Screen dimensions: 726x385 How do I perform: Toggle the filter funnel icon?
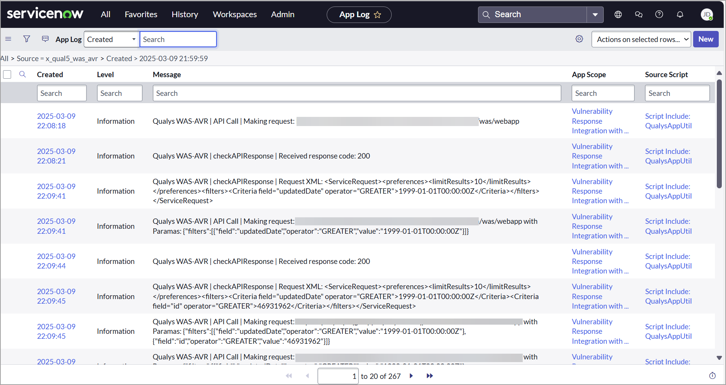coord(27,39)
